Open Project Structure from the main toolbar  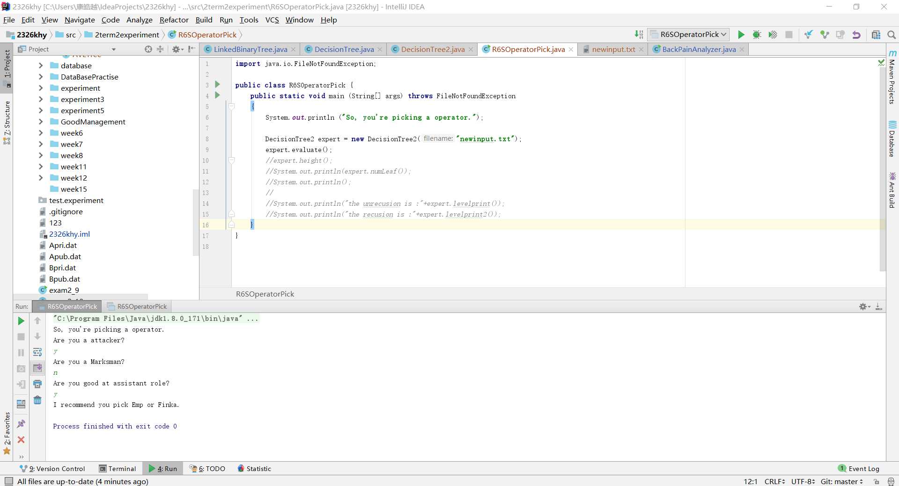click(x=876, y=35)
